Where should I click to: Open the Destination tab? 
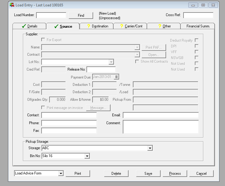click(96, 26)
